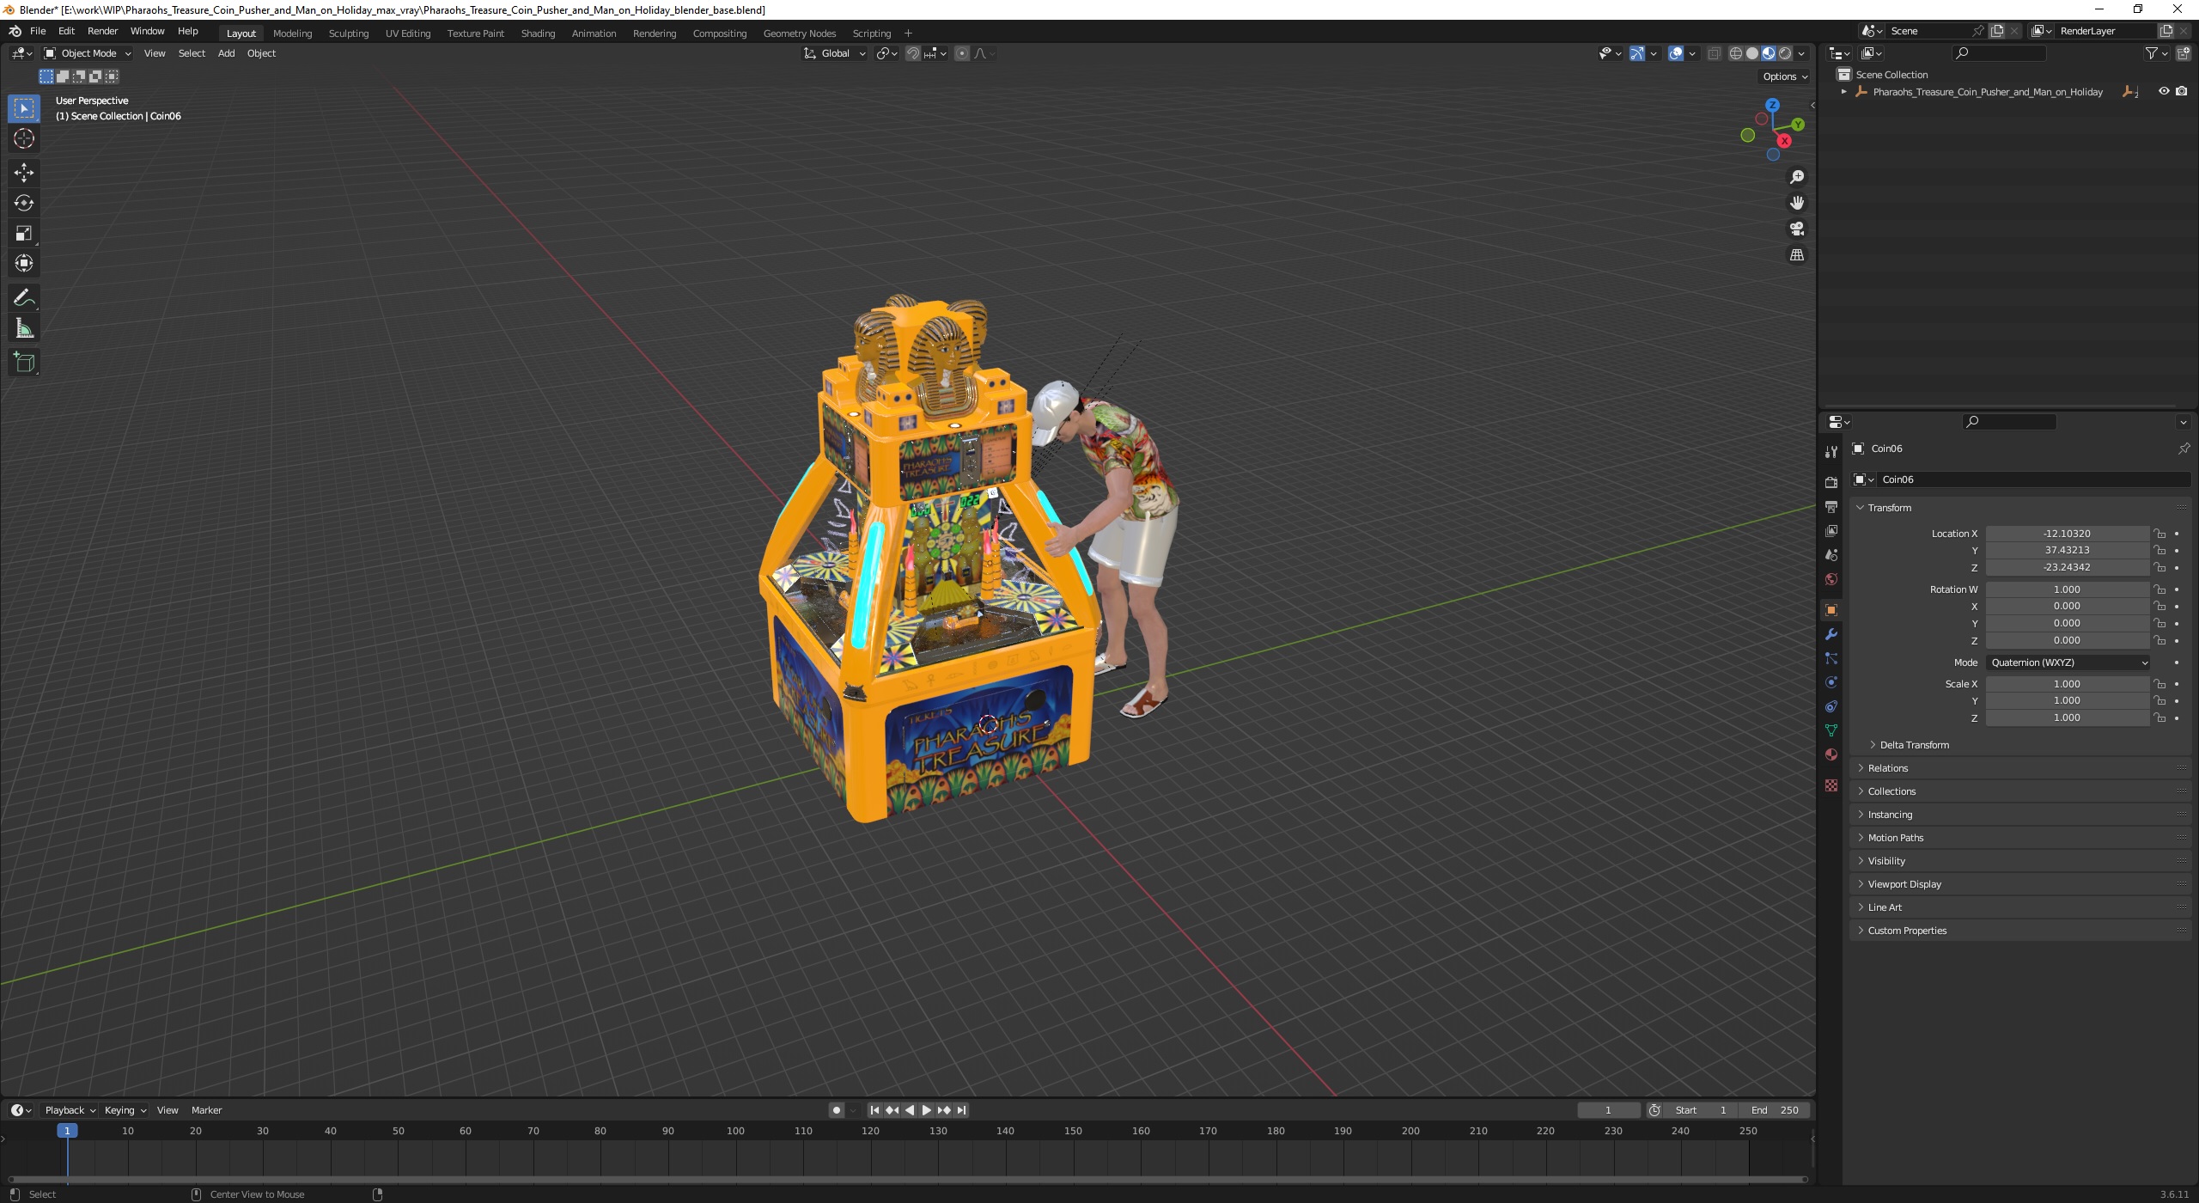Open the Modifiers properties tab
Viewport: 2199px width, 1203px height.
(x=1830, y=634)
